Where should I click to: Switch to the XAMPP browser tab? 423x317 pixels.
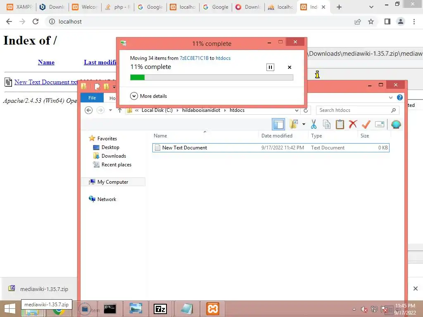click(19, 7)
